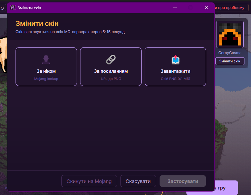This screenshot has width=251, height=195.
Task: Click the "Свій PNG (≤1 МБ)" subtitle text
Action: pyautogui.click(x=175, y=79)
